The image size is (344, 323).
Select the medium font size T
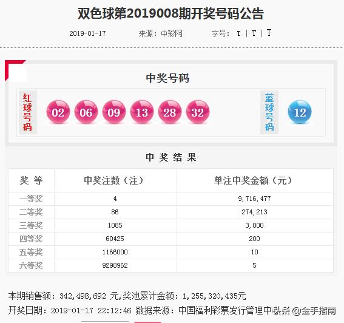[254, 33]
